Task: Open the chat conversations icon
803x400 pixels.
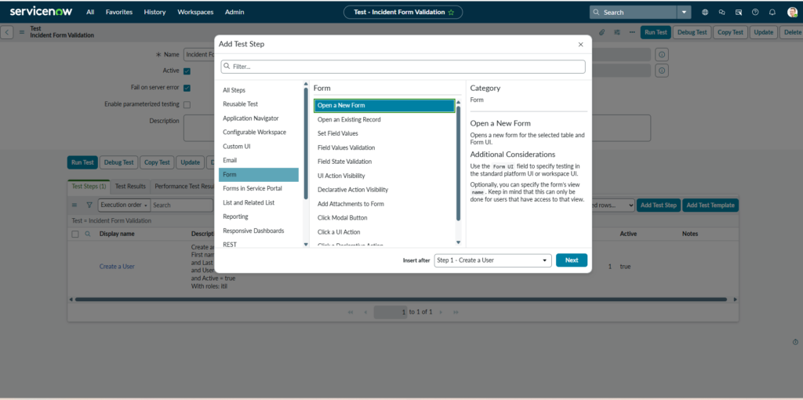Action: (x=721, y=13)
